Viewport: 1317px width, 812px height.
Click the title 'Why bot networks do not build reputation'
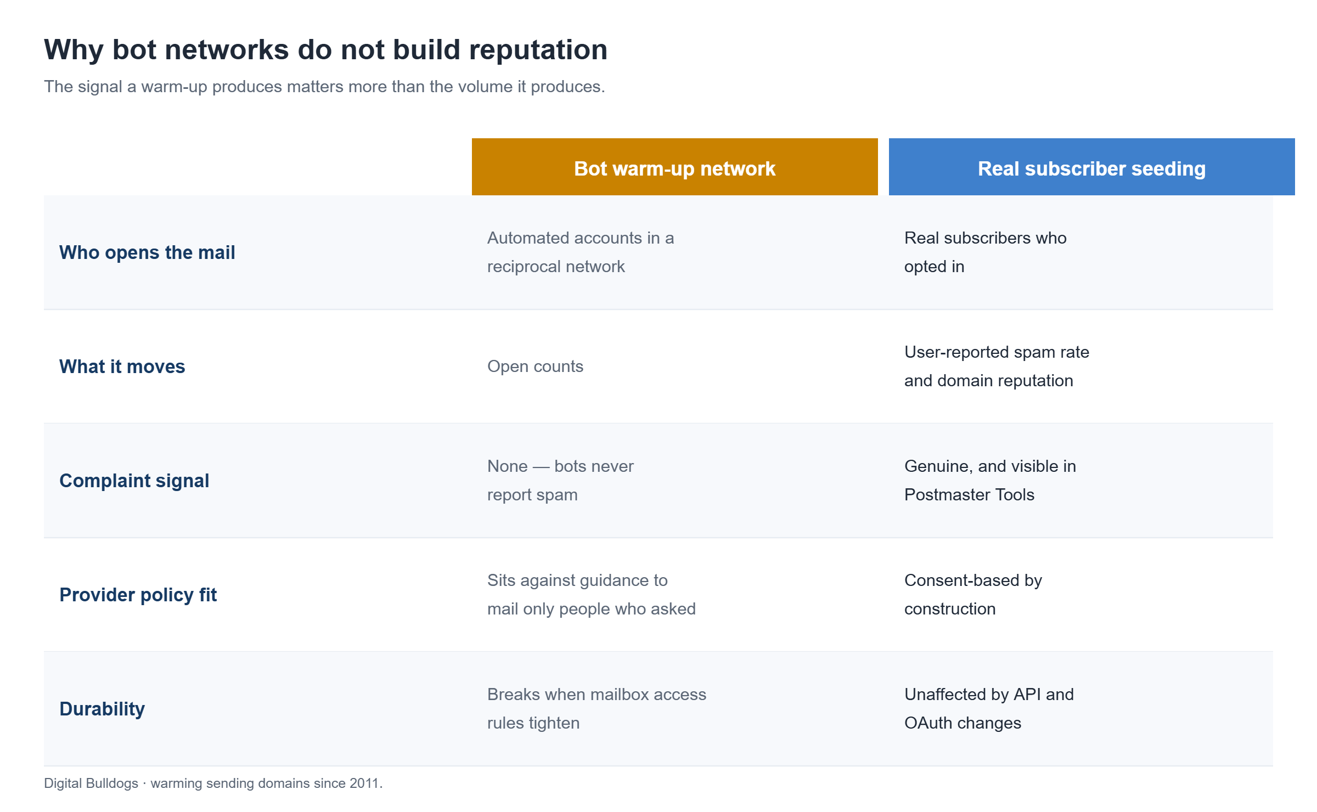coord(325,50)
